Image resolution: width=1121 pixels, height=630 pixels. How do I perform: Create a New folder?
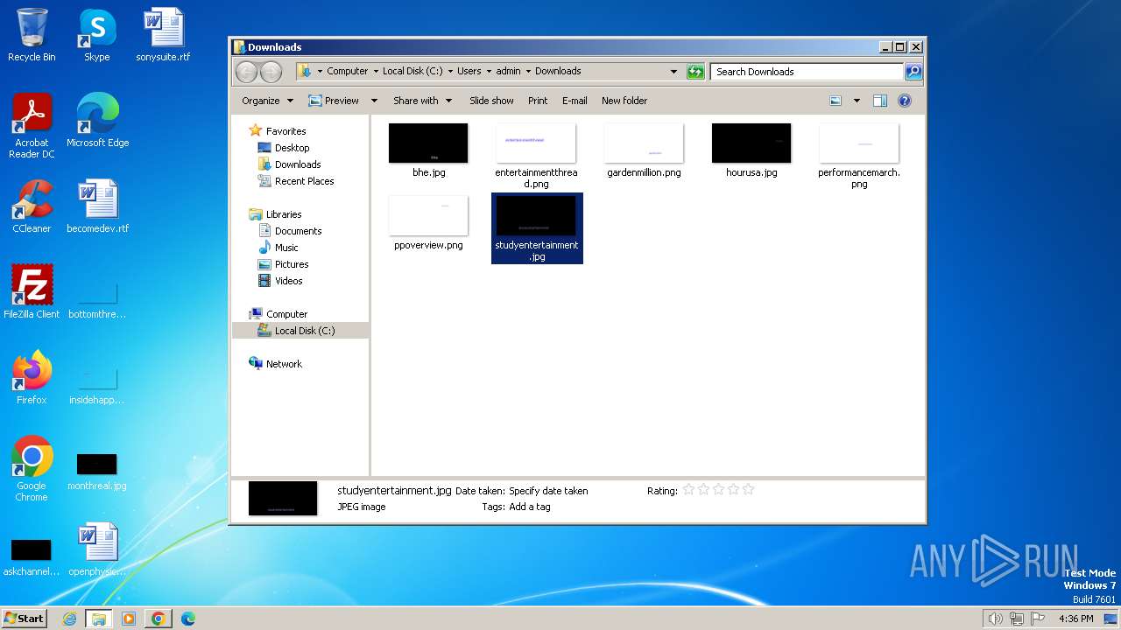(x=624, y=101)
